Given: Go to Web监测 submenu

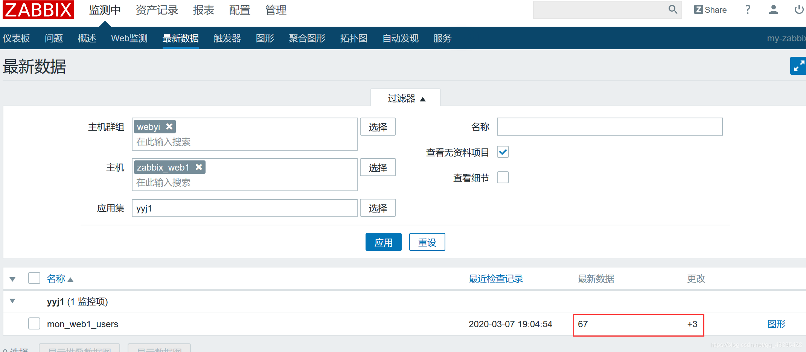Looking at the screenshot, I should point(129,38).
